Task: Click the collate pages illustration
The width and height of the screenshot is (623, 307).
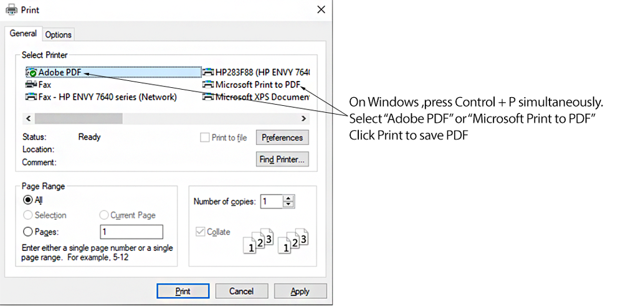Action: click(276, 240)
